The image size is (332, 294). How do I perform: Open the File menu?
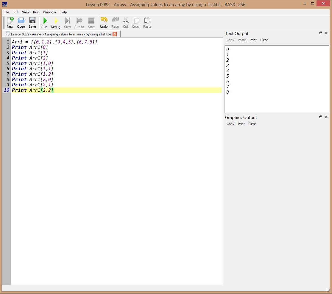(x=6, y=12)
